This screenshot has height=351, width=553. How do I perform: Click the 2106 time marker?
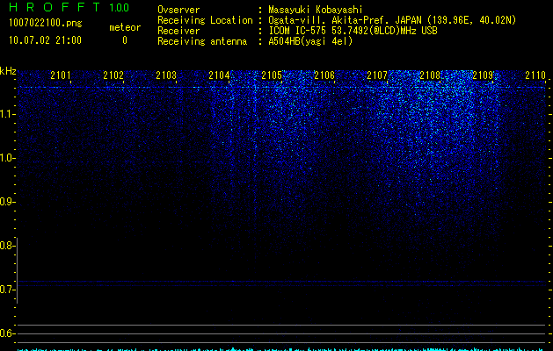point(324,75)
